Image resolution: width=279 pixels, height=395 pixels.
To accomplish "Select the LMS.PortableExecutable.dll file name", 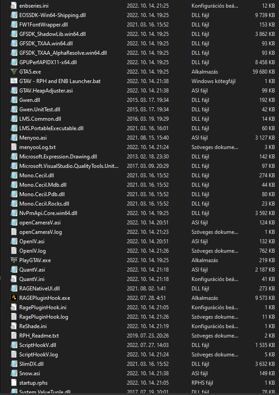I will [52, 128].
